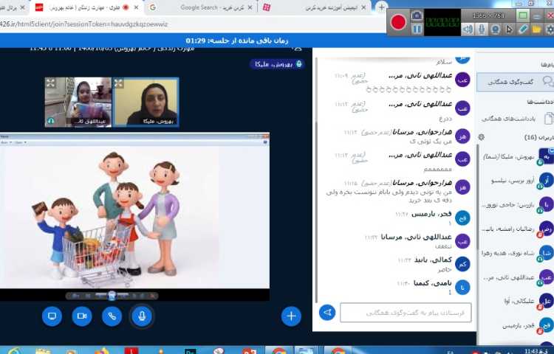Open the public chat گفت‌وگوی همگانی item
The width and height of the screenshot is (554, 354).
tap(515, 82)
